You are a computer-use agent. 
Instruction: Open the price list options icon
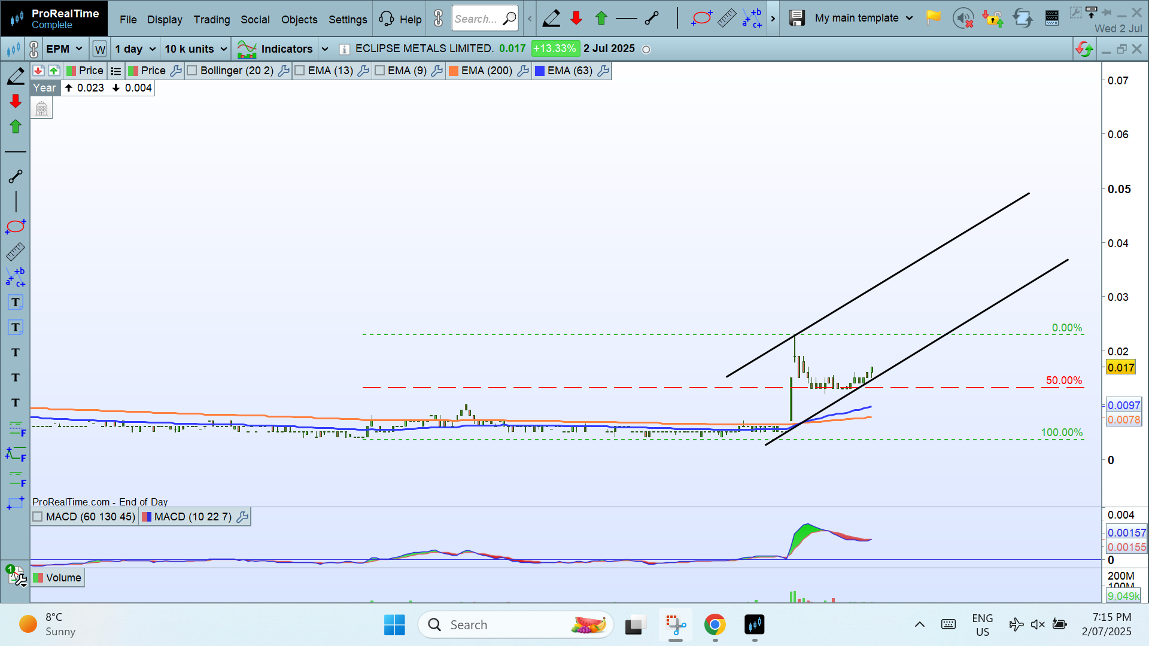click(115, 71)
